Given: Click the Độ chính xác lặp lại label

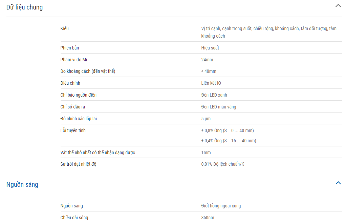Looking at the screenshot, I should click(x=79, y=119).
